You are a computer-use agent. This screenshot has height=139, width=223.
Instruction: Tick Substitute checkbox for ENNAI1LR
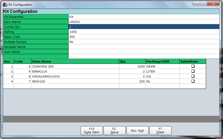coord(193,71)
